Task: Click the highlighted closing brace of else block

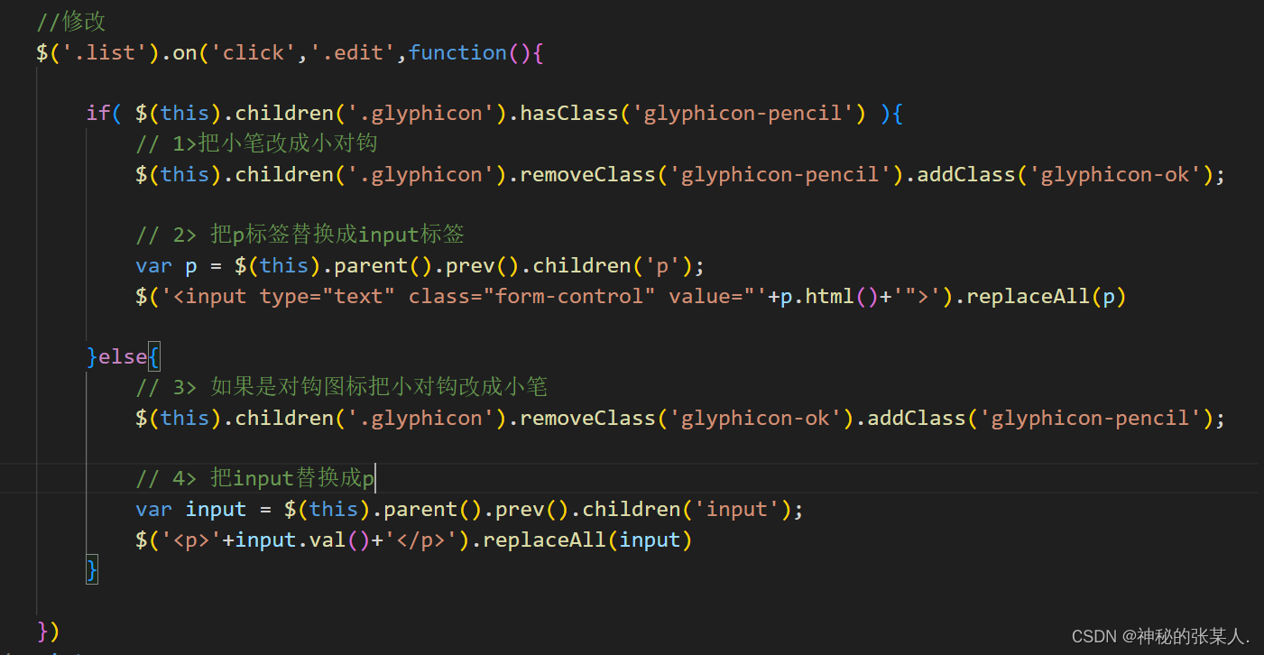Action: point(92,570)
